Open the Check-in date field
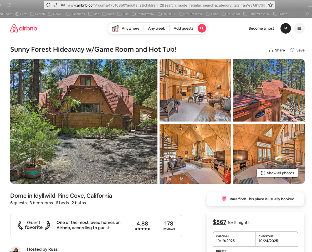This screenshot has width=312, height=252. 234,239
